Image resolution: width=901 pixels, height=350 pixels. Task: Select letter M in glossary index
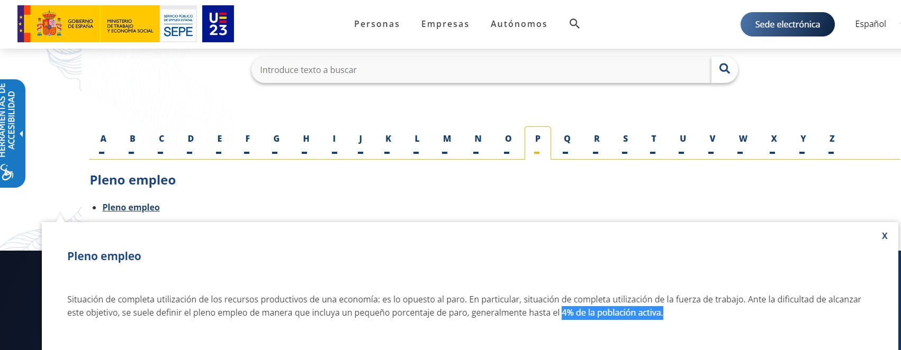(447, 139)
